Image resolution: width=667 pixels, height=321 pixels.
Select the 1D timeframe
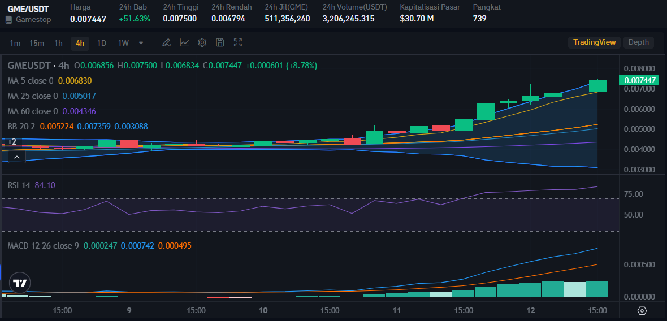102,42
